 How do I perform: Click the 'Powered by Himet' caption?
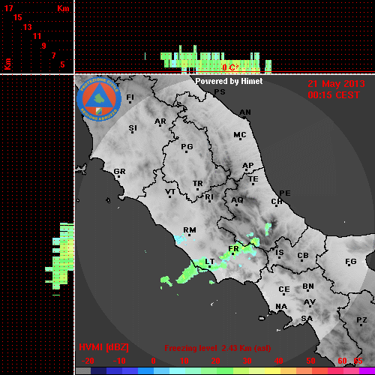click(229, 81)
